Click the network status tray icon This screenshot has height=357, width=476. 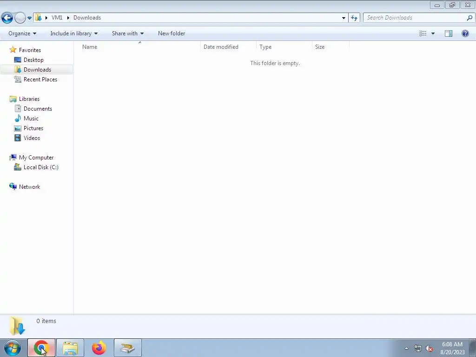pos(418,348)
